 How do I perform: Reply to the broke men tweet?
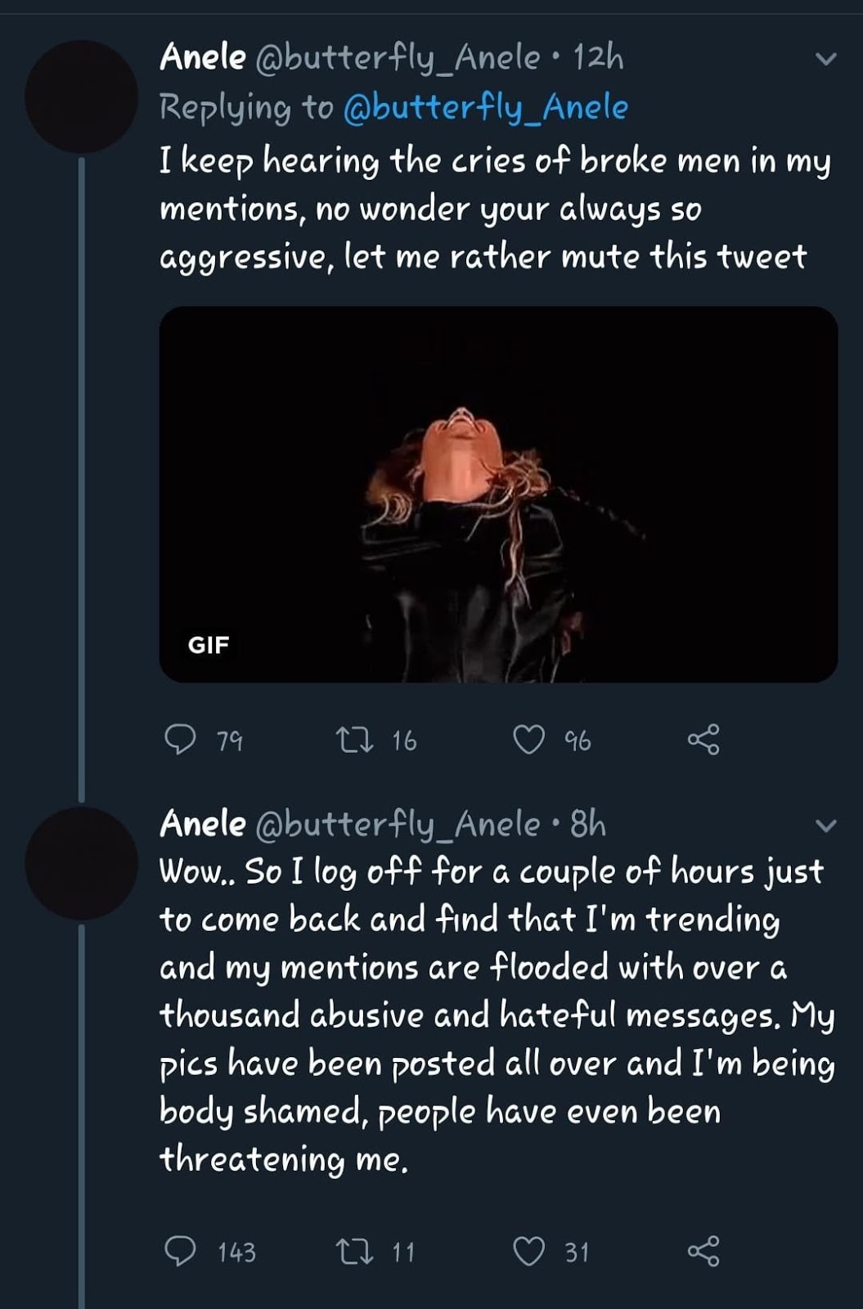[x=180, y=740]
